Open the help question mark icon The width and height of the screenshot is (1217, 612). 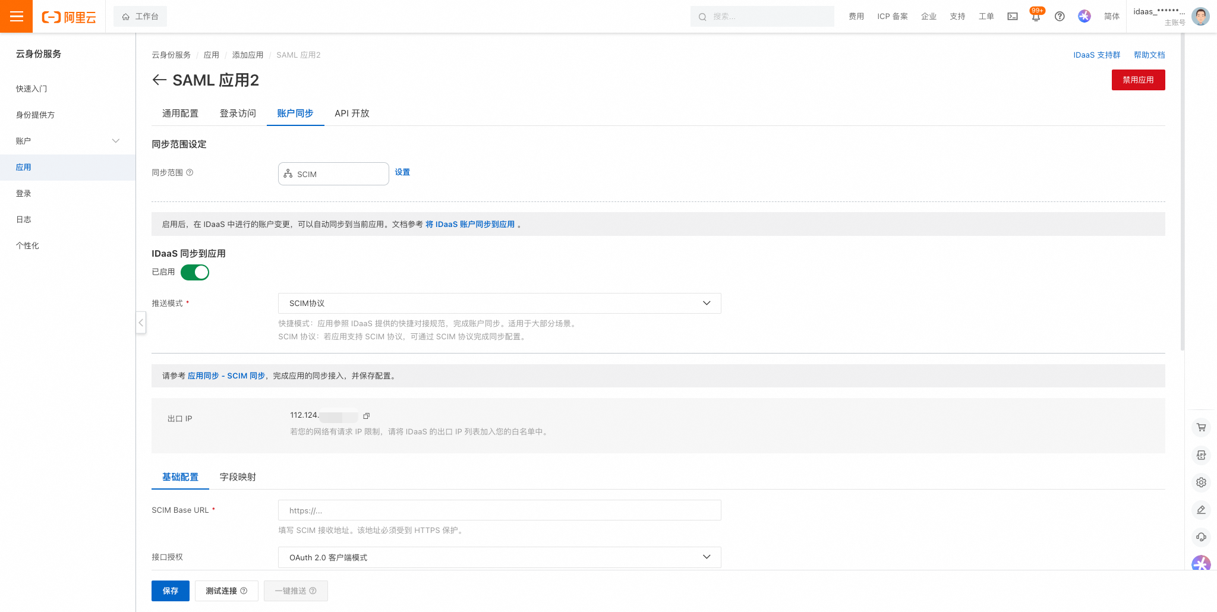(x=1060, y=17)
